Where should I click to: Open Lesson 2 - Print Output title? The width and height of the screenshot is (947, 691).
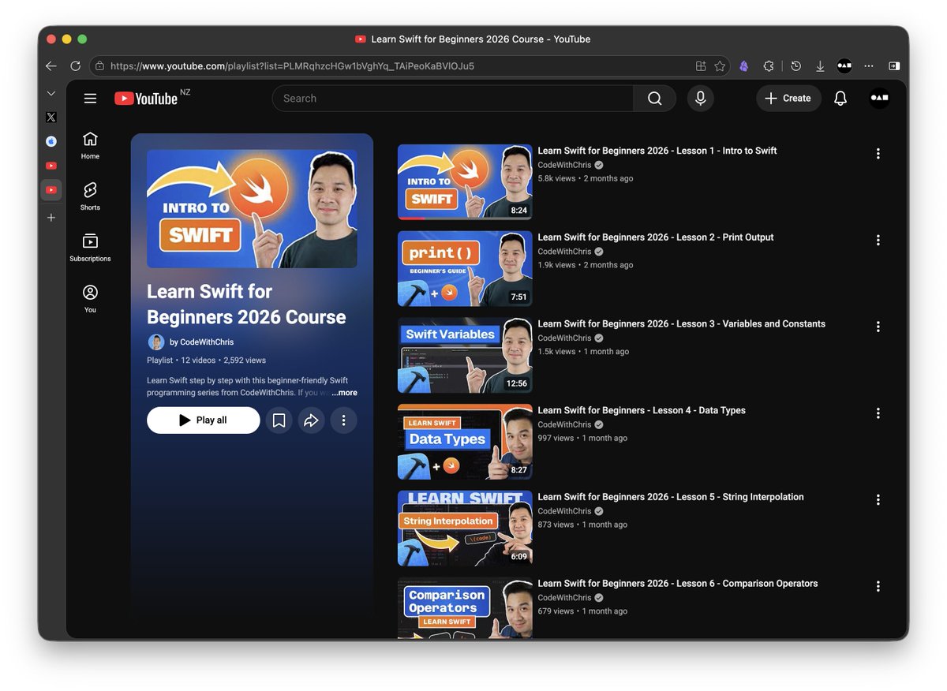pyautogui.click(x=656, y=237)
